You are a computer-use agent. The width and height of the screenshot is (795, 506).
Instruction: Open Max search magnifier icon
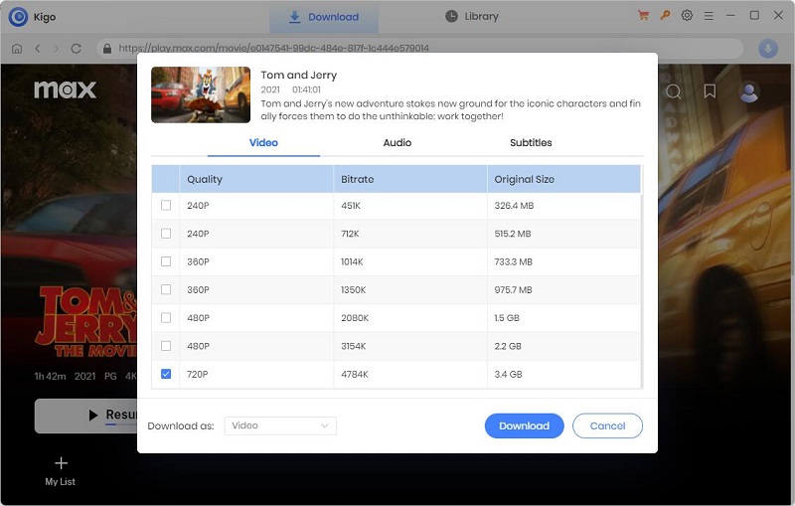[674, 91]
